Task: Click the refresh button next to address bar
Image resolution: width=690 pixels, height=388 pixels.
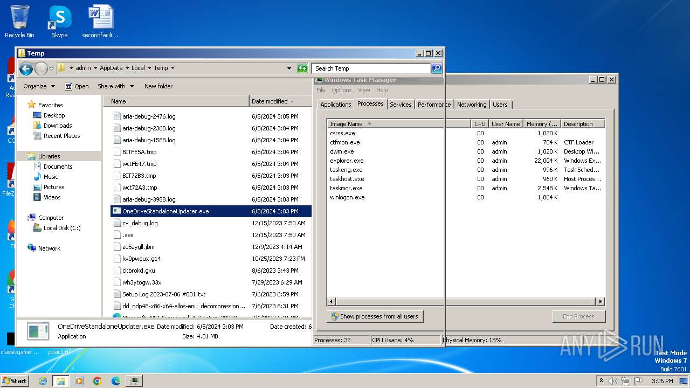Action: pyautogui.click(x=302, y=68)
